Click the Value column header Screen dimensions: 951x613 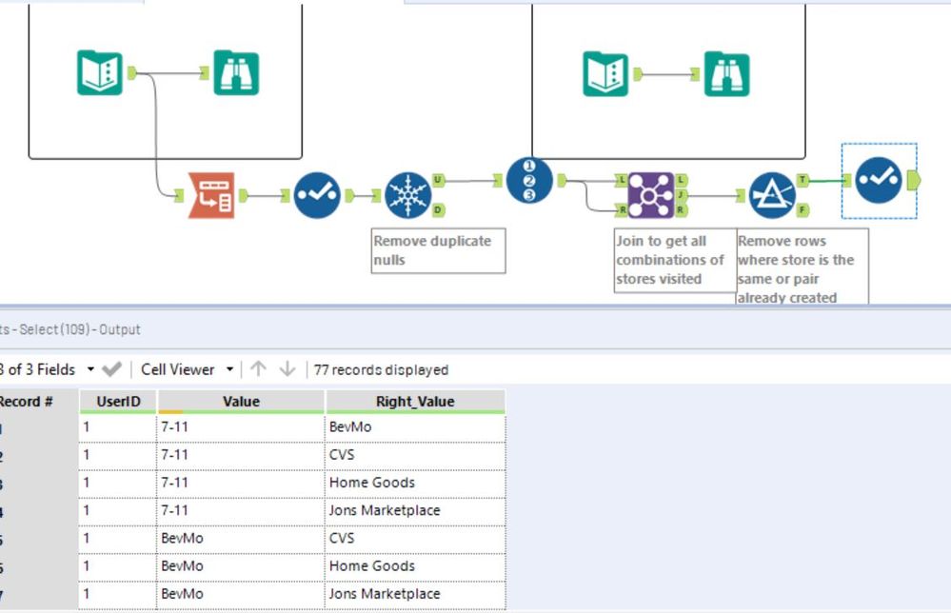tap(241, 402)
